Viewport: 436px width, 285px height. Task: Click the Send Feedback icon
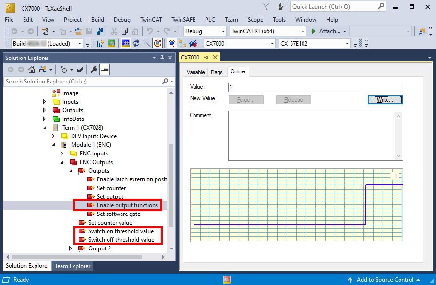click(282, 6)
